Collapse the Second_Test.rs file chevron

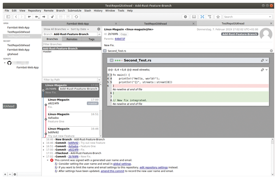coord(266,61)
